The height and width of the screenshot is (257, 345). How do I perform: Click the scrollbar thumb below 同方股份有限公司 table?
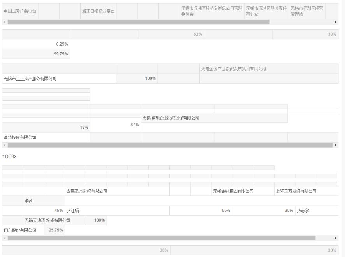(x=162, y=238)
